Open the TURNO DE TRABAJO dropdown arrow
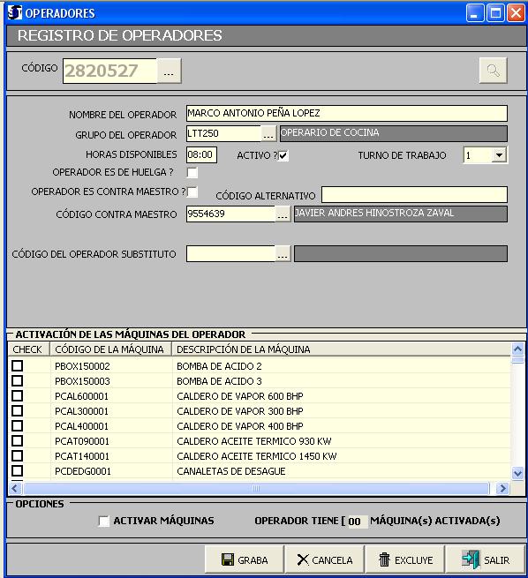 pos(499,155)
